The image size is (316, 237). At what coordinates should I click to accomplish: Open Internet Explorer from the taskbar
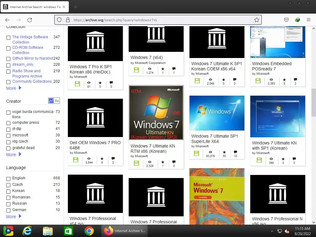tap(27, 231)
